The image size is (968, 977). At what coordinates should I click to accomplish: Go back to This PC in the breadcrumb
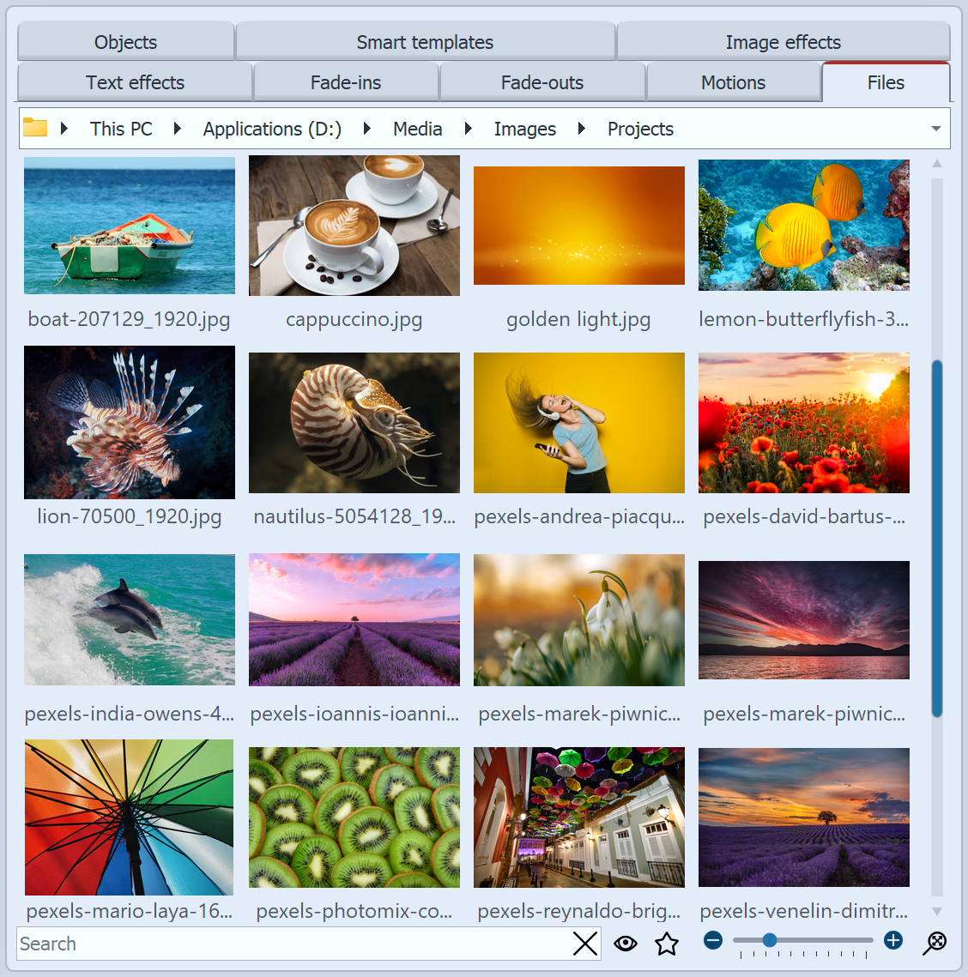pos(120,128)
